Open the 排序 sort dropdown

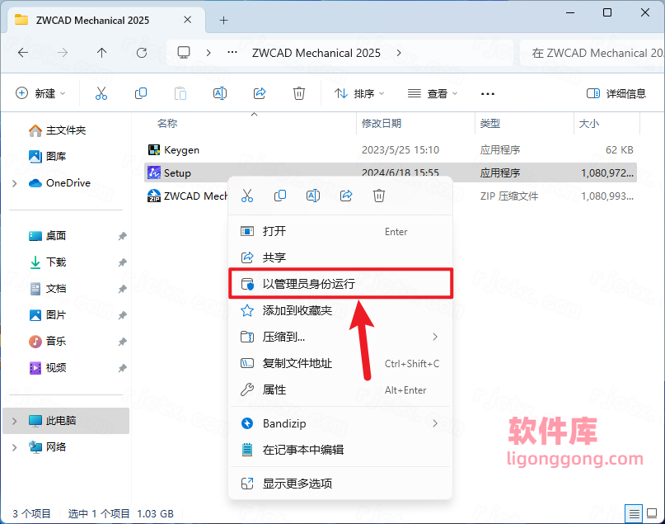358,93
